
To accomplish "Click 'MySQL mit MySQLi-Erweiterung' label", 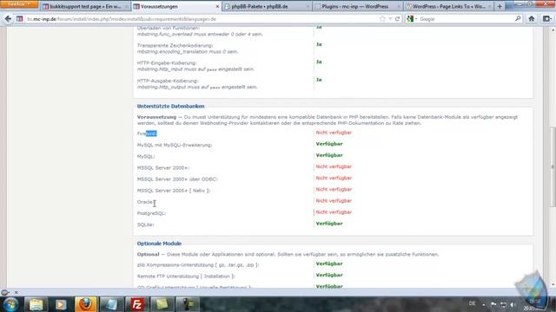I will click(175, 145).
